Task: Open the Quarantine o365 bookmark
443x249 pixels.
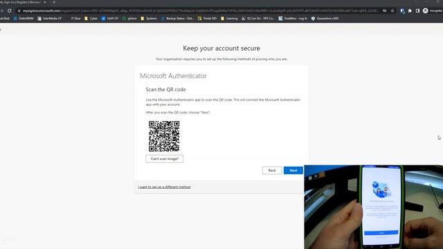Action: (325, 19)
